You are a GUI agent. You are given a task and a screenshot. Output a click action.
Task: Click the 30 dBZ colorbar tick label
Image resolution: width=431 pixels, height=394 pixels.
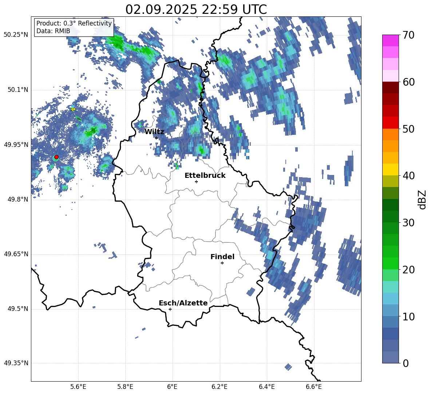408,222
